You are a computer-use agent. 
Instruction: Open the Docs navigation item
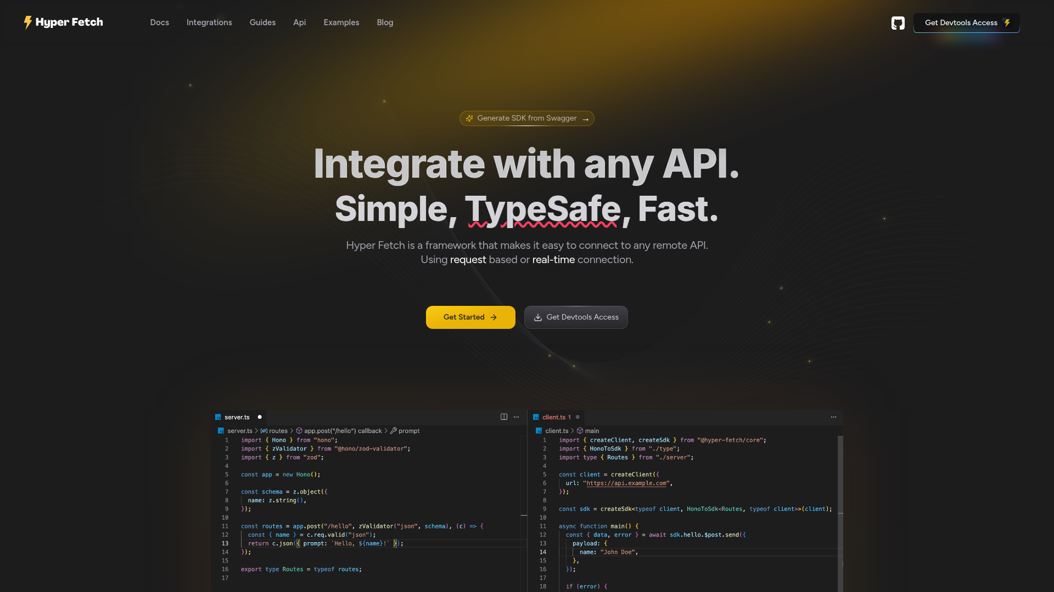[x=159, y=22]
